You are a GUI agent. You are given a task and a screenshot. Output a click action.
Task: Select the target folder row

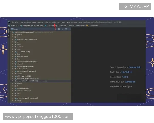[41, 101]
